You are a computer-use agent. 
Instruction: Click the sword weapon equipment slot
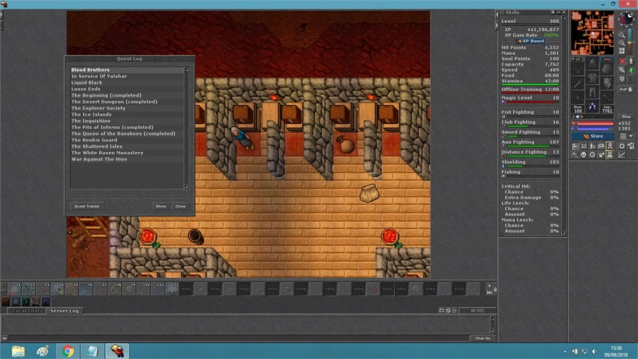tap(578, 83)
